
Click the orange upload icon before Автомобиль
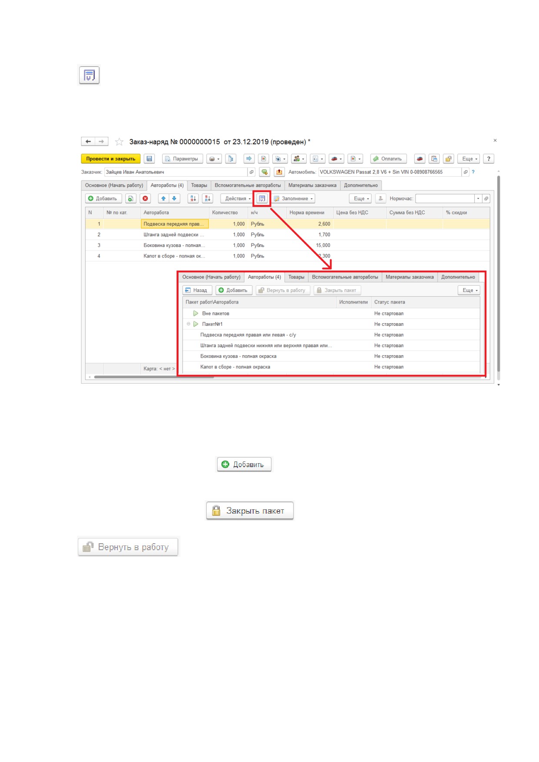click(x=279, y=172)
